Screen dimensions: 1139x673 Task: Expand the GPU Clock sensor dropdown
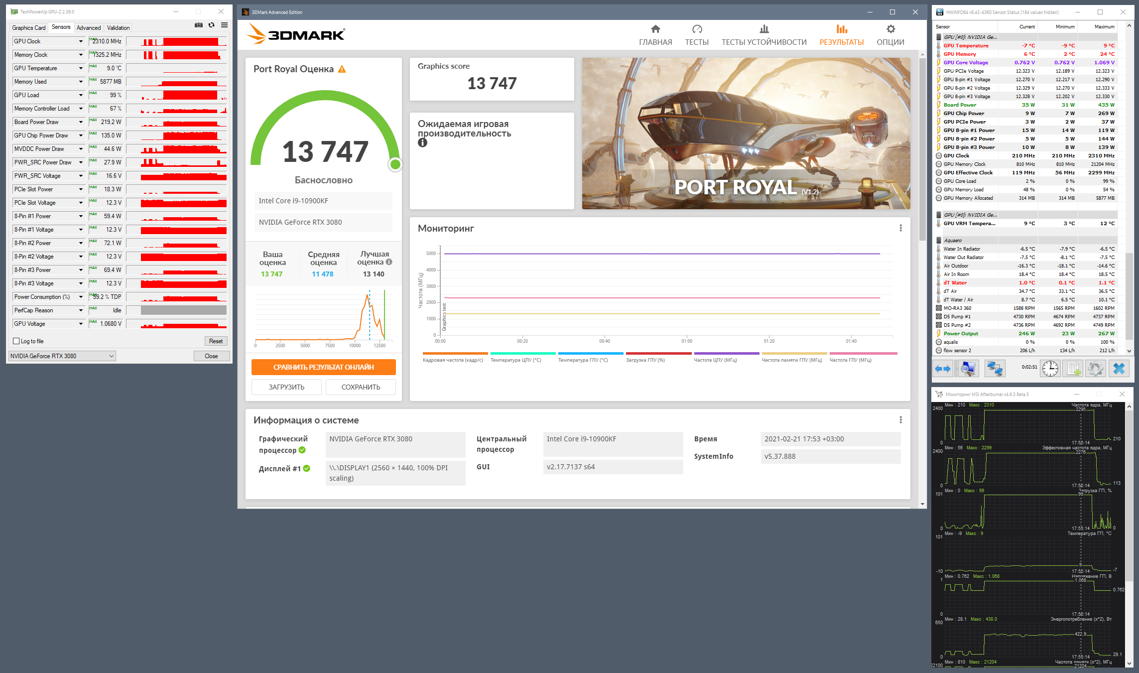point(81,41)
